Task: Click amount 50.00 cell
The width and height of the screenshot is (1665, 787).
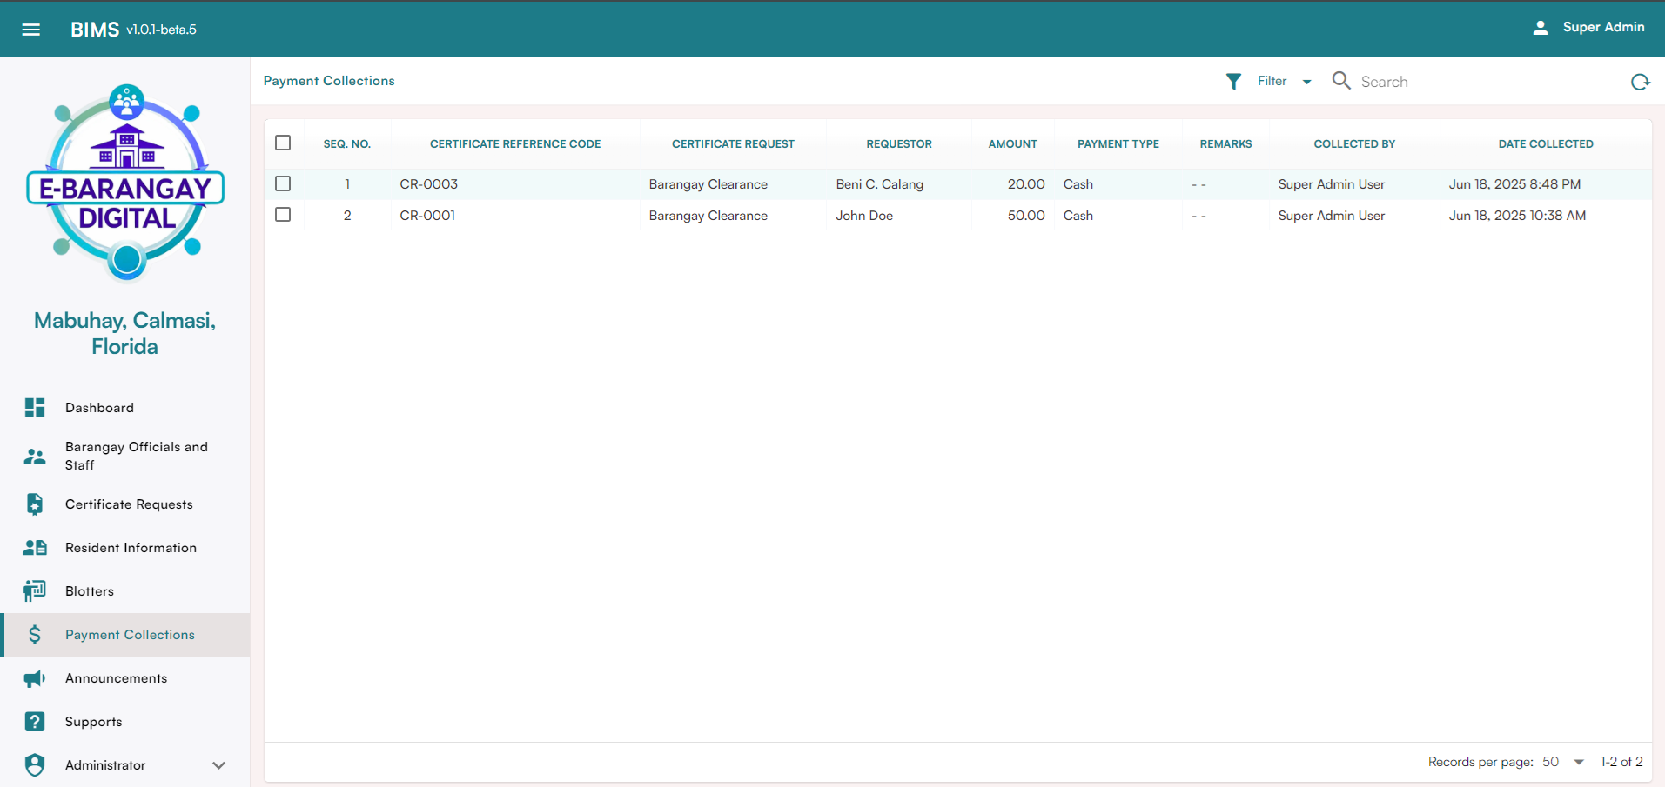Action: (1026, 216)
